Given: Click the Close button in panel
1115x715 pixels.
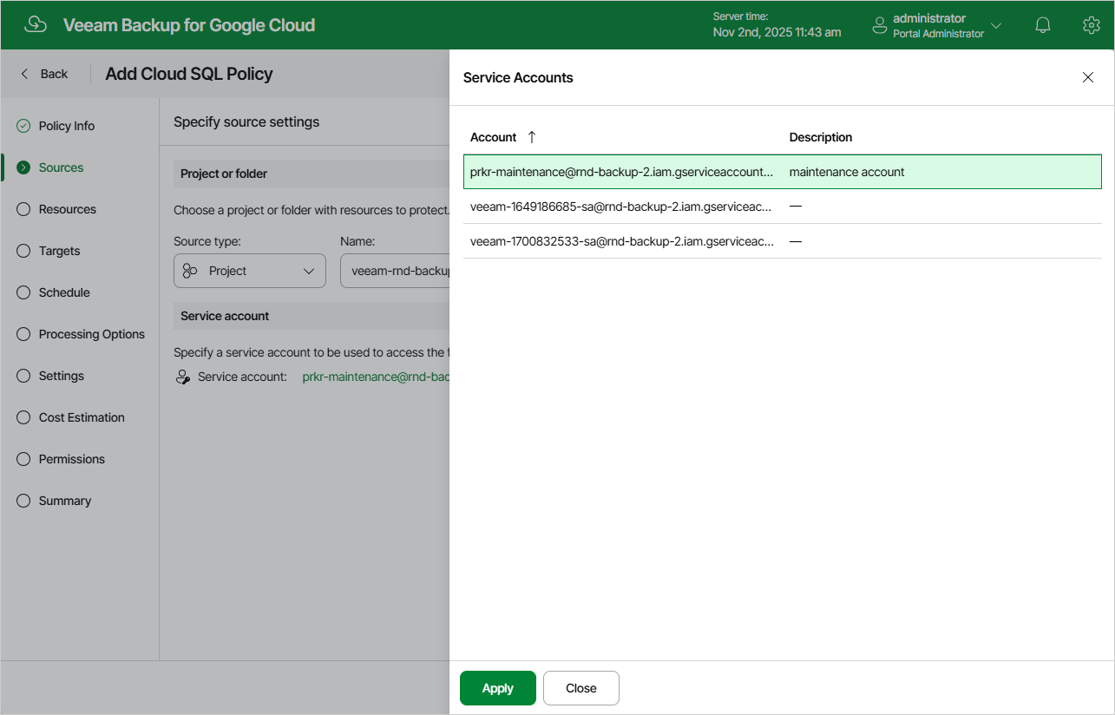Looking at the screenshot, I should [x=581, y=688].
